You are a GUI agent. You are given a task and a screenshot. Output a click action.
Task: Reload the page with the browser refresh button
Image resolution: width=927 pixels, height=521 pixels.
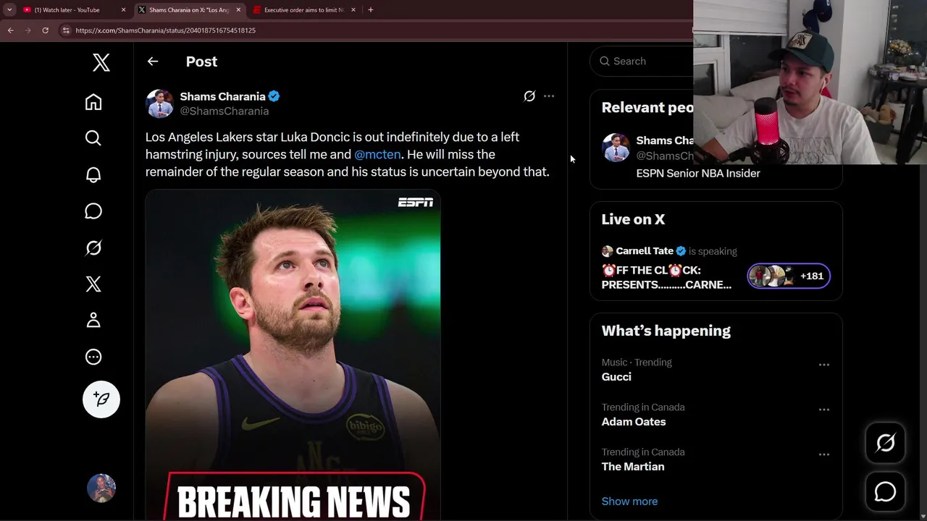45,30
